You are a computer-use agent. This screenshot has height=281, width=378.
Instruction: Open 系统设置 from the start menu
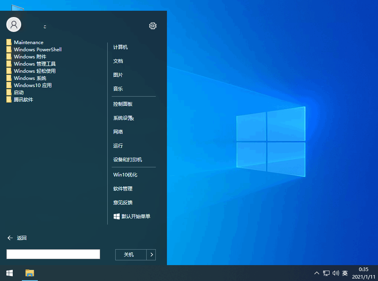click(x=124, y=118)
